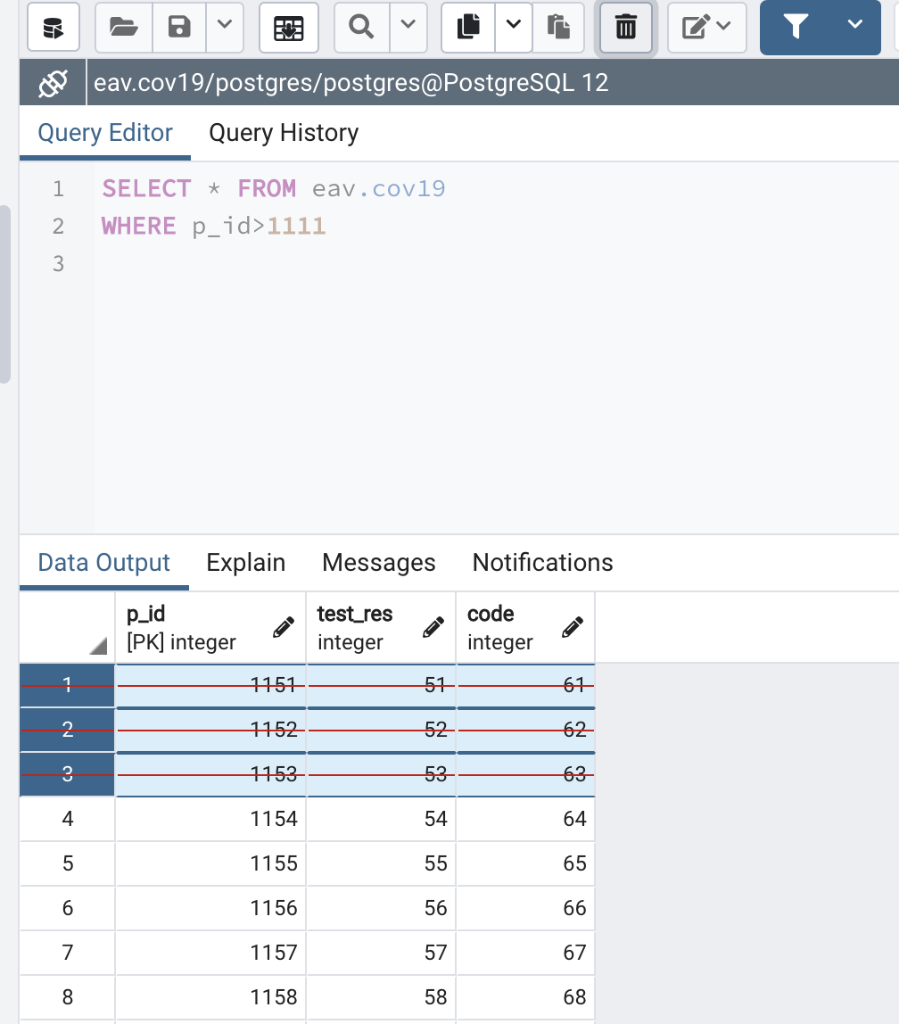Open Find with the magnifier icon
Image resolution: width=899 pixels, height=1024 pixels.
pyautogui.click(x=361, y=29)
